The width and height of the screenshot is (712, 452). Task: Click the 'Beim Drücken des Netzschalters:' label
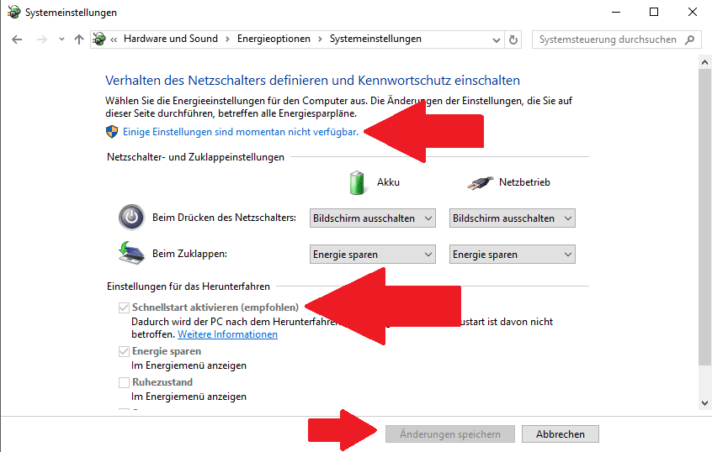pyautogui.click(x=225, y=218)
